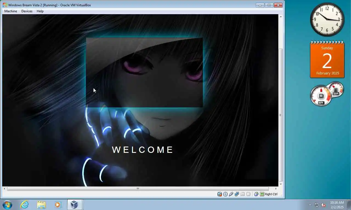Screen dimensions: 351x210
Task: Click the Right Ctrl host key label
Action: point(271,194)
